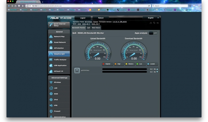Select Adaptive QoS in the sidebar
This screenshot has width=208, height=122.
(x=59, y=54)
